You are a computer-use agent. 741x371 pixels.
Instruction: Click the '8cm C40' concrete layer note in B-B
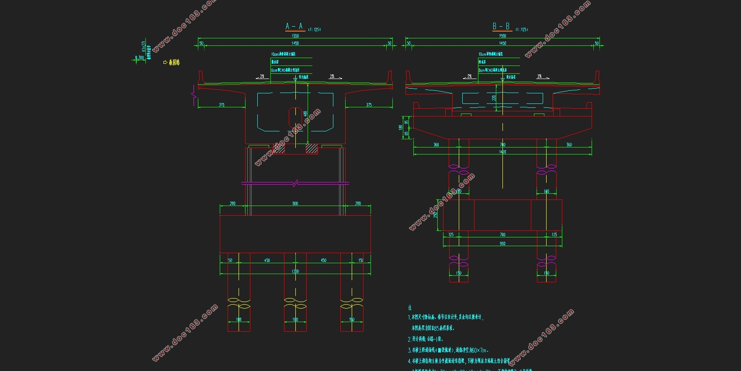tap(492, 70)
